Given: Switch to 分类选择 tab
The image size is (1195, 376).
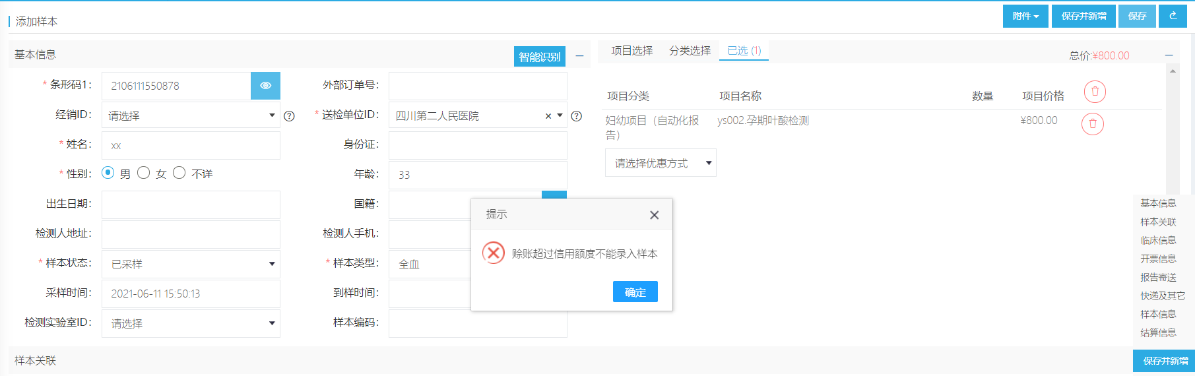Looking at the screenshot, I should pos(690,51).
